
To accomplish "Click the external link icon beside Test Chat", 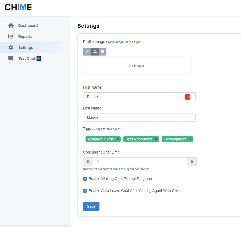I will click(39, 58).
